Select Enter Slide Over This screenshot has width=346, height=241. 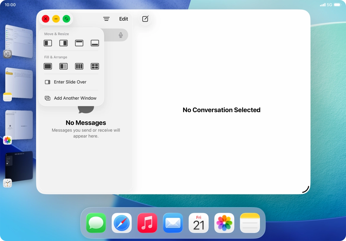(70, 82)
